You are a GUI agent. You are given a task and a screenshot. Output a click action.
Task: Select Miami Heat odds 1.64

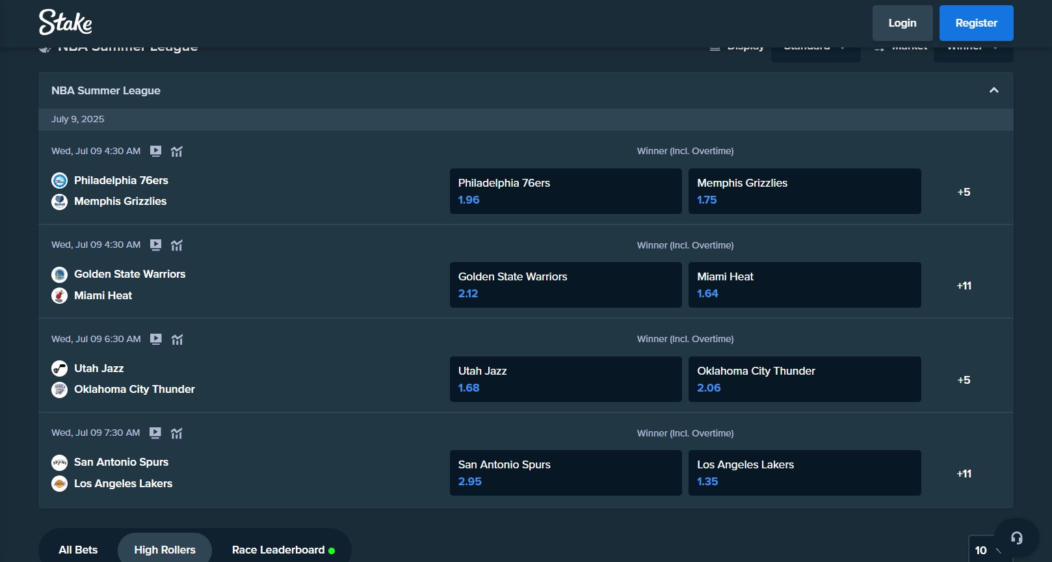(804, 285)
